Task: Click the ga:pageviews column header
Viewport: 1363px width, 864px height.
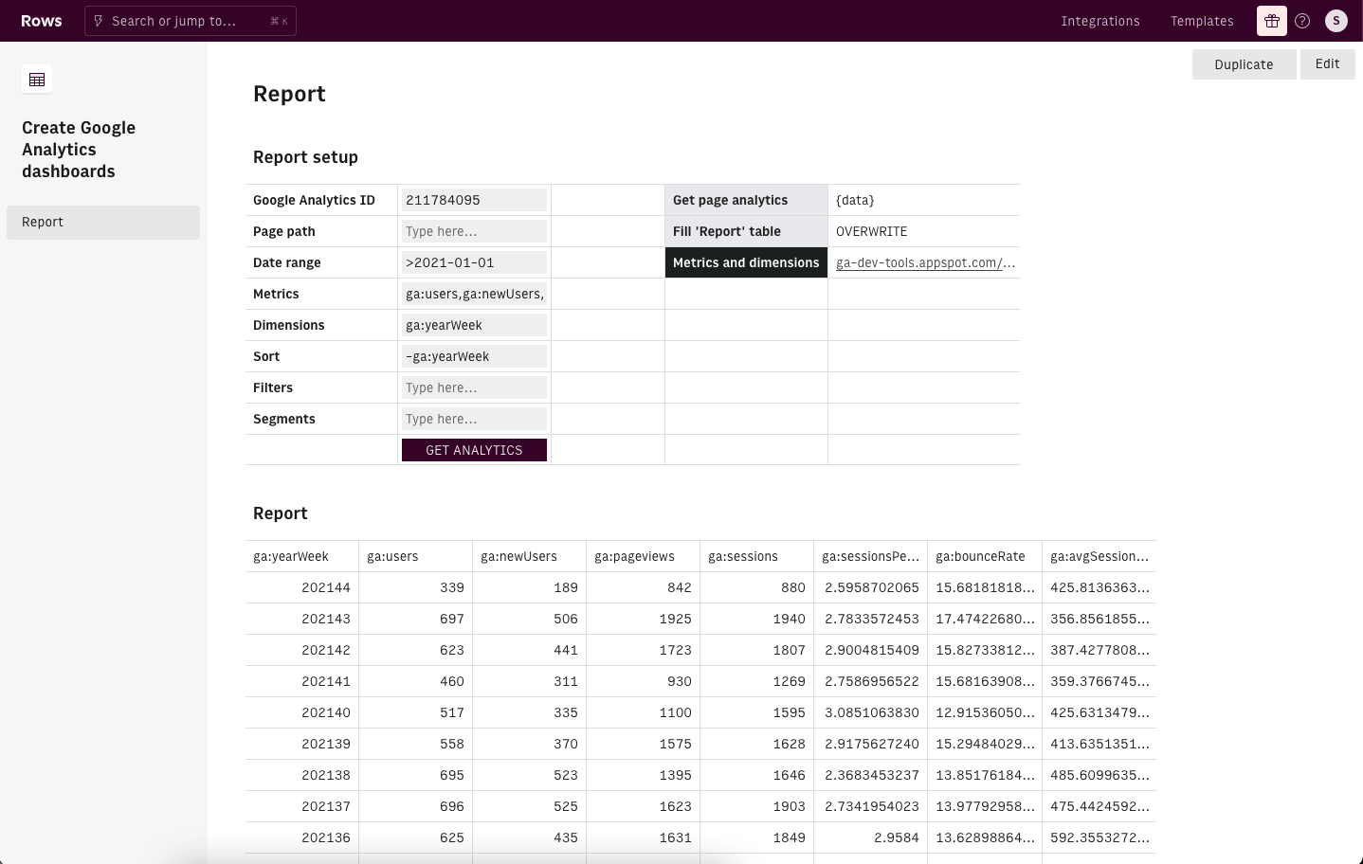Action: click(643, 556)
